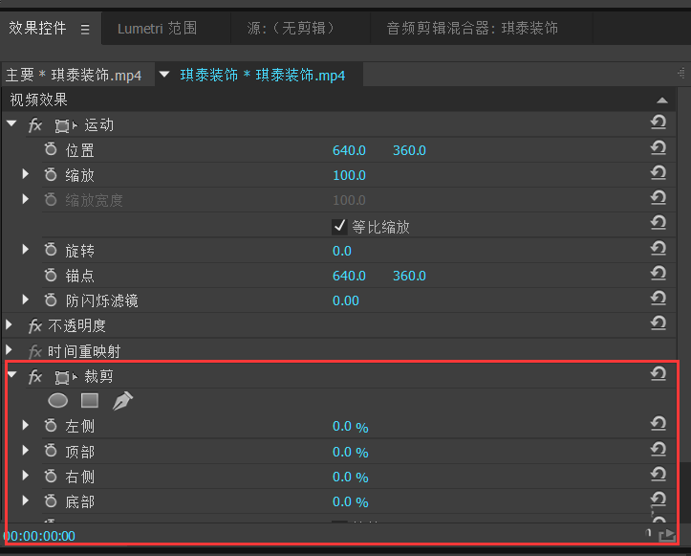Image resolution: width=691 pixels, height=556 pixels.
Task: Click the 锚点 Y value 360.0
Action: click(409, 276)
